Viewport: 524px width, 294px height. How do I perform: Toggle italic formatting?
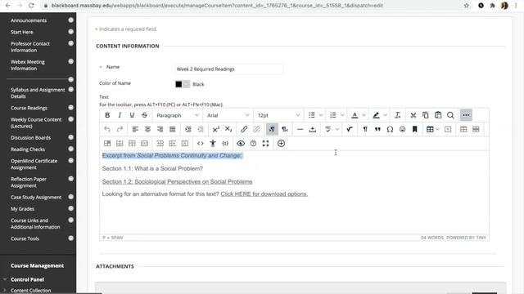click(120, 115)
